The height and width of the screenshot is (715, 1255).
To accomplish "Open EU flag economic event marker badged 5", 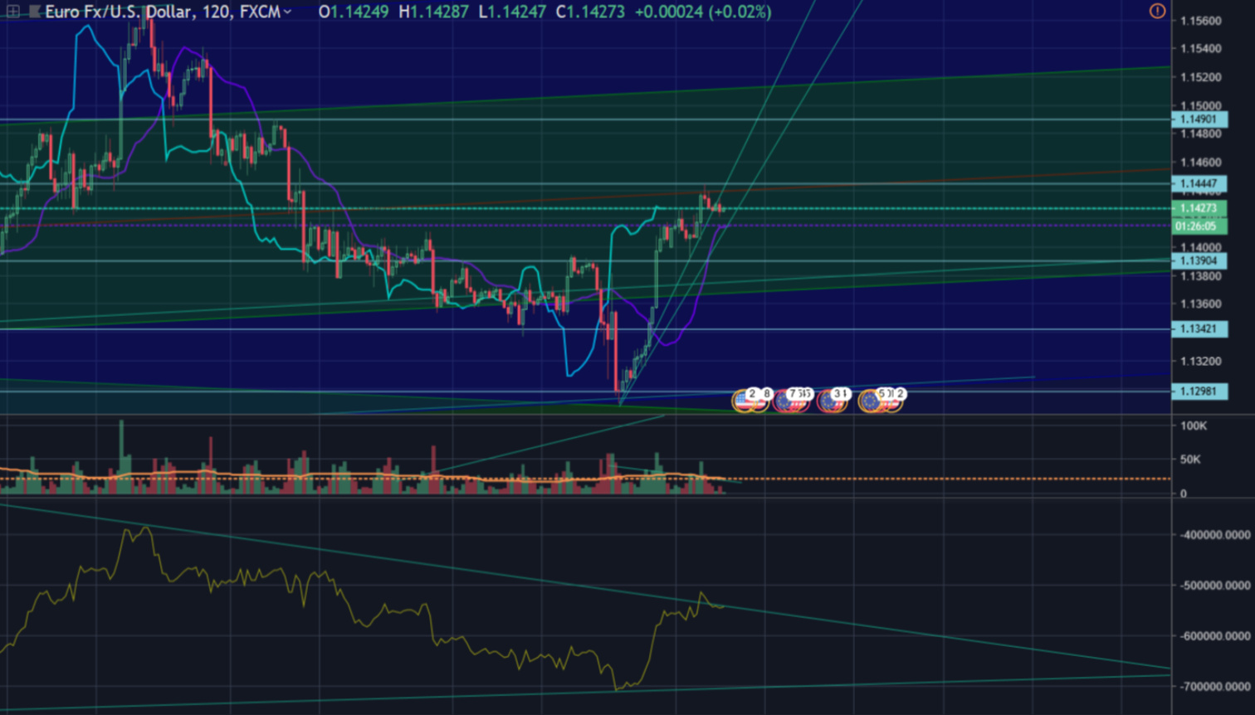I will coord(871,401).
